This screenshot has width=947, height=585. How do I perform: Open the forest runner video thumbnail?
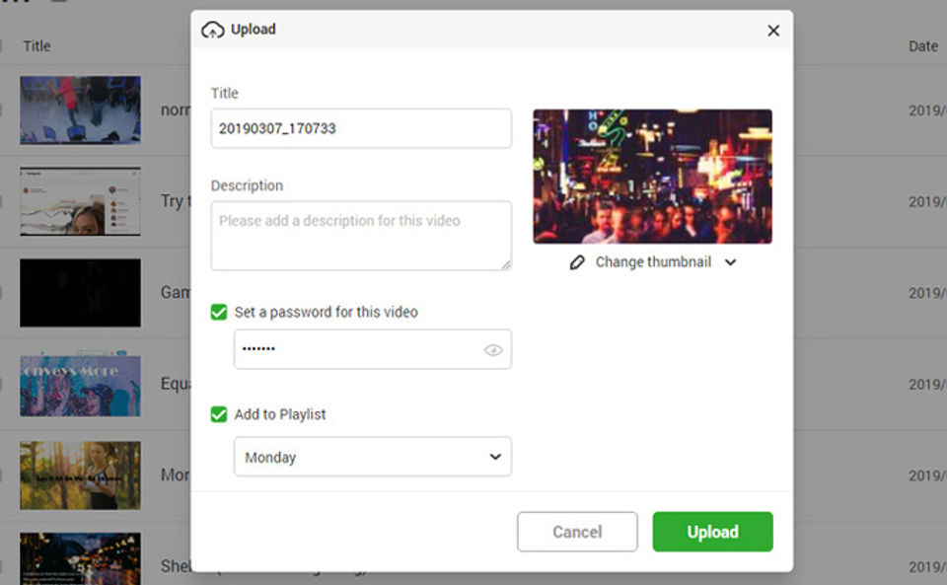pyautogui.click(x=80, y=475)
